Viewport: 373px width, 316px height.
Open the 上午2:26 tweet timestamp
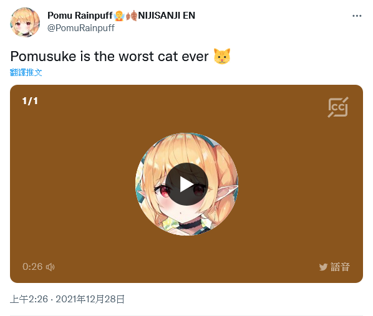pos(29,299)
